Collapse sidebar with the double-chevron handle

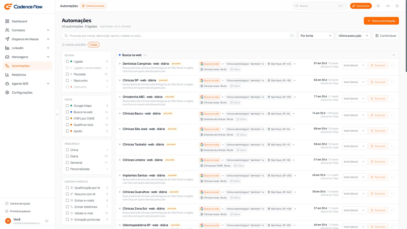[57, 114]
